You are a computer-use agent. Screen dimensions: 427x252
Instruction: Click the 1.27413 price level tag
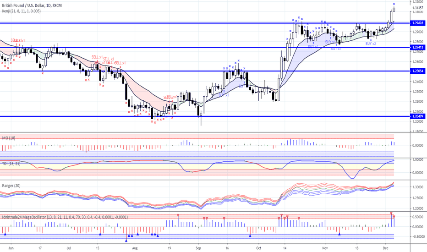point(417,47)
